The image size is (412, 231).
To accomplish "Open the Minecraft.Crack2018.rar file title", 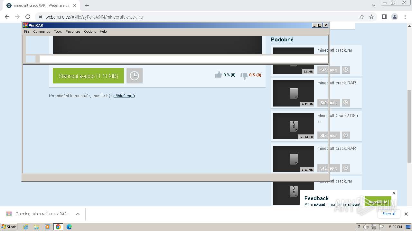I will pyautogui.click(x=338, y=118).
